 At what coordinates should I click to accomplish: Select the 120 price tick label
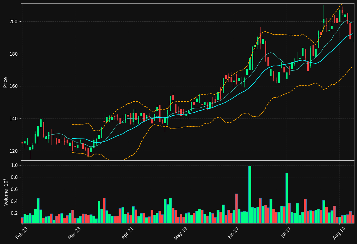(x=14, y=151)
